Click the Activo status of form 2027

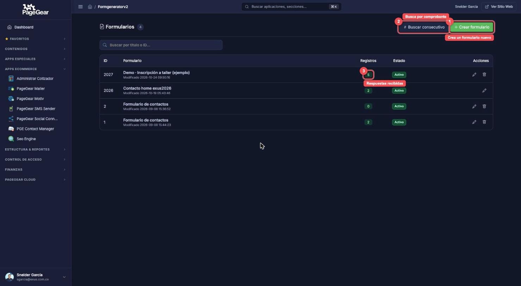(x=399, y=75)
